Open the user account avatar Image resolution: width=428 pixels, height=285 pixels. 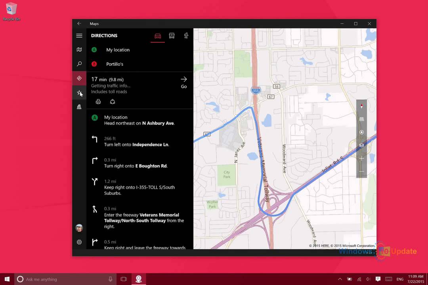point(79,228)
